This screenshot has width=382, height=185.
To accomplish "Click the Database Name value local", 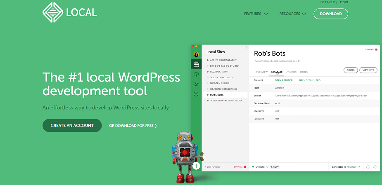I will click(x=277, y=103).
